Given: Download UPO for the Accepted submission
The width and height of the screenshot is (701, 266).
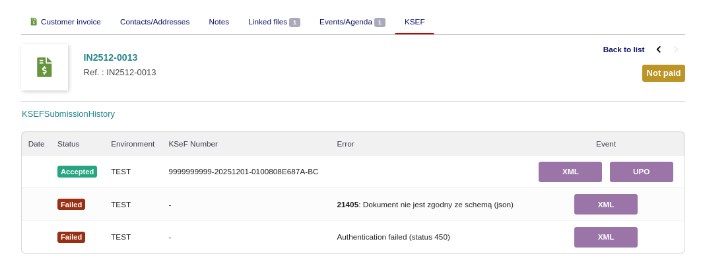Looking at the screenshot, I should [x=641, y=172].
